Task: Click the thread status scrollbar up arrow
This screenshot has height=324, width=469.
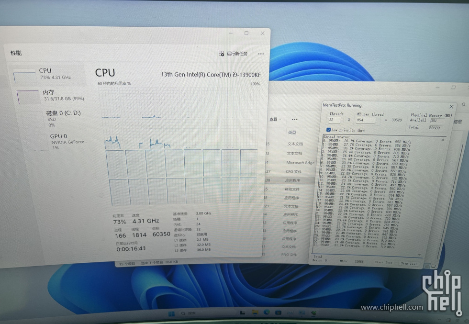Action: (443, 139)
